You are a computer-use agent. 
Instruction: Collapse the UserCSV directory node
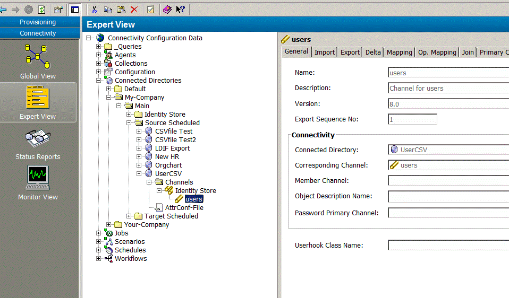coord(139,174)
